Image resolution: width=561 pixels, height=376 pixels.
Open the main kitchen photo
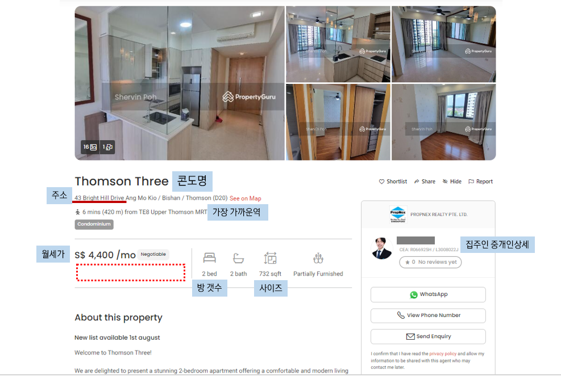click(180, 83)
